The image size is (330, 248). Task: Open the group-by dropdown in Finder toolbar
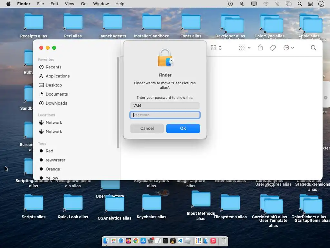tap(245, 48)
